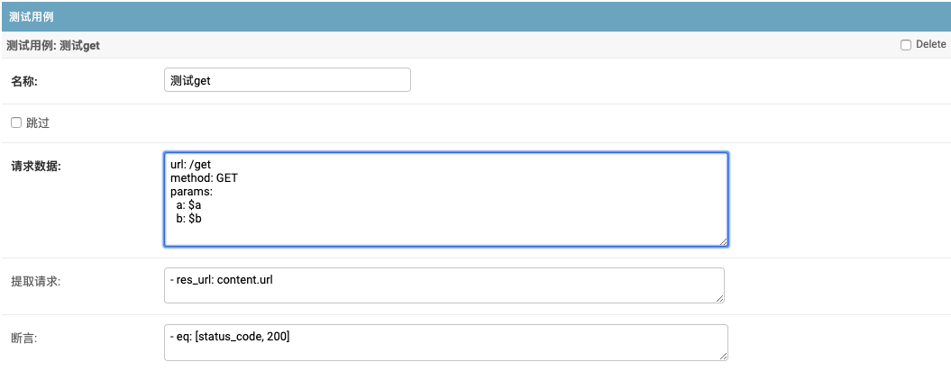
Task: Grab the 请求数据 textarea resize handle
Action: tap(723, 240)
